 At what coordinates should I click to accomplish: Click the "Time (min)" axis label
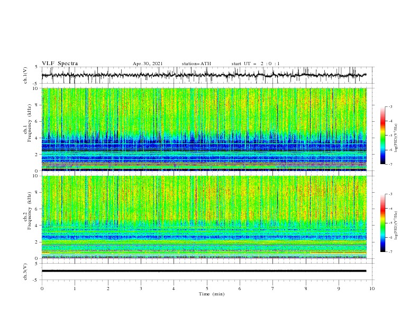tap(212, 294)
